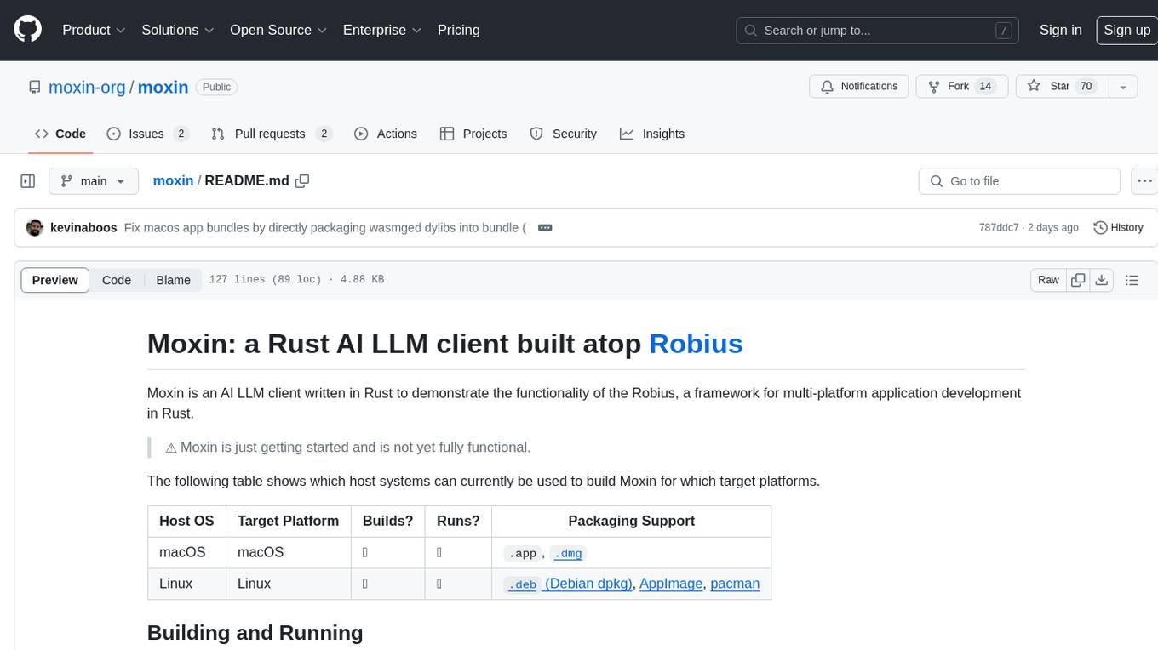This screenshot has width=1158, height=650.
Task: Expand the Open Source menu
Action: 278,30
